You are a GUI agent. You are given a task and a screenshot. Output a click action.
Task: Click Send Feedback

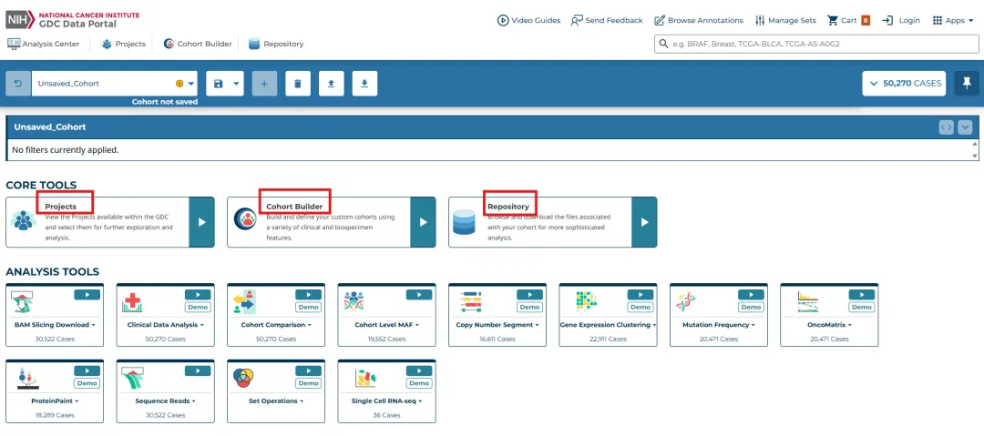point(607,20)
